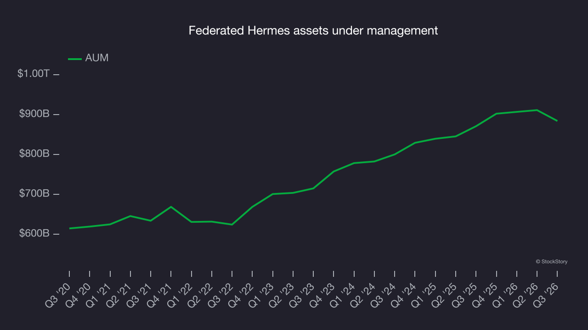Select the $900B y-axis label
Image resolution: width=588 pixels, height=330 pixels.
point(34,114)
